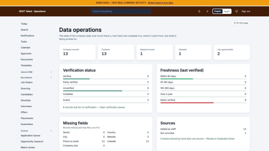Open Offers page

[x=24, y=112]
